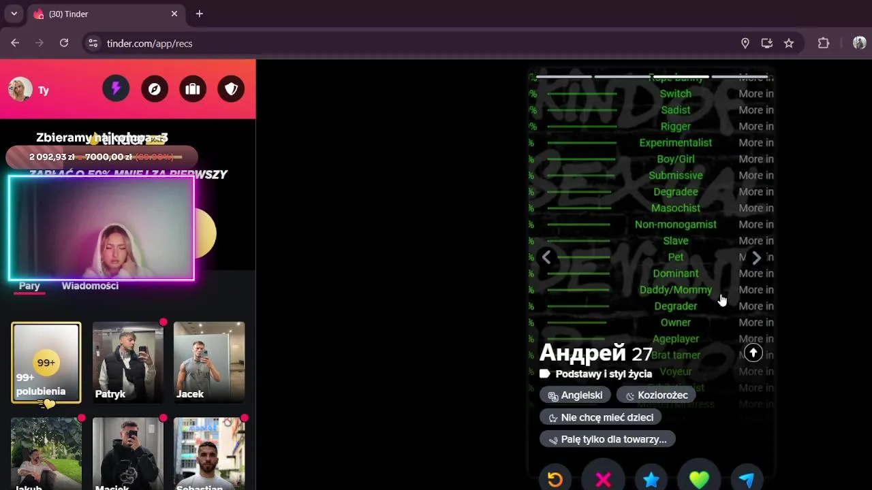Click the "Experimentalist" label in photo
This screenshot has width=872, height=490.
(x=675, y=143)
